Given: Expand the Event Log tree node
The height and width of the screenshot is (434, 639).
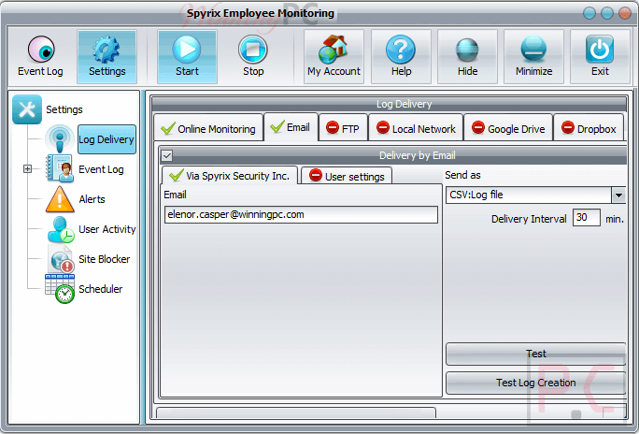Looking at the screenshot, I should pos(27,168).
